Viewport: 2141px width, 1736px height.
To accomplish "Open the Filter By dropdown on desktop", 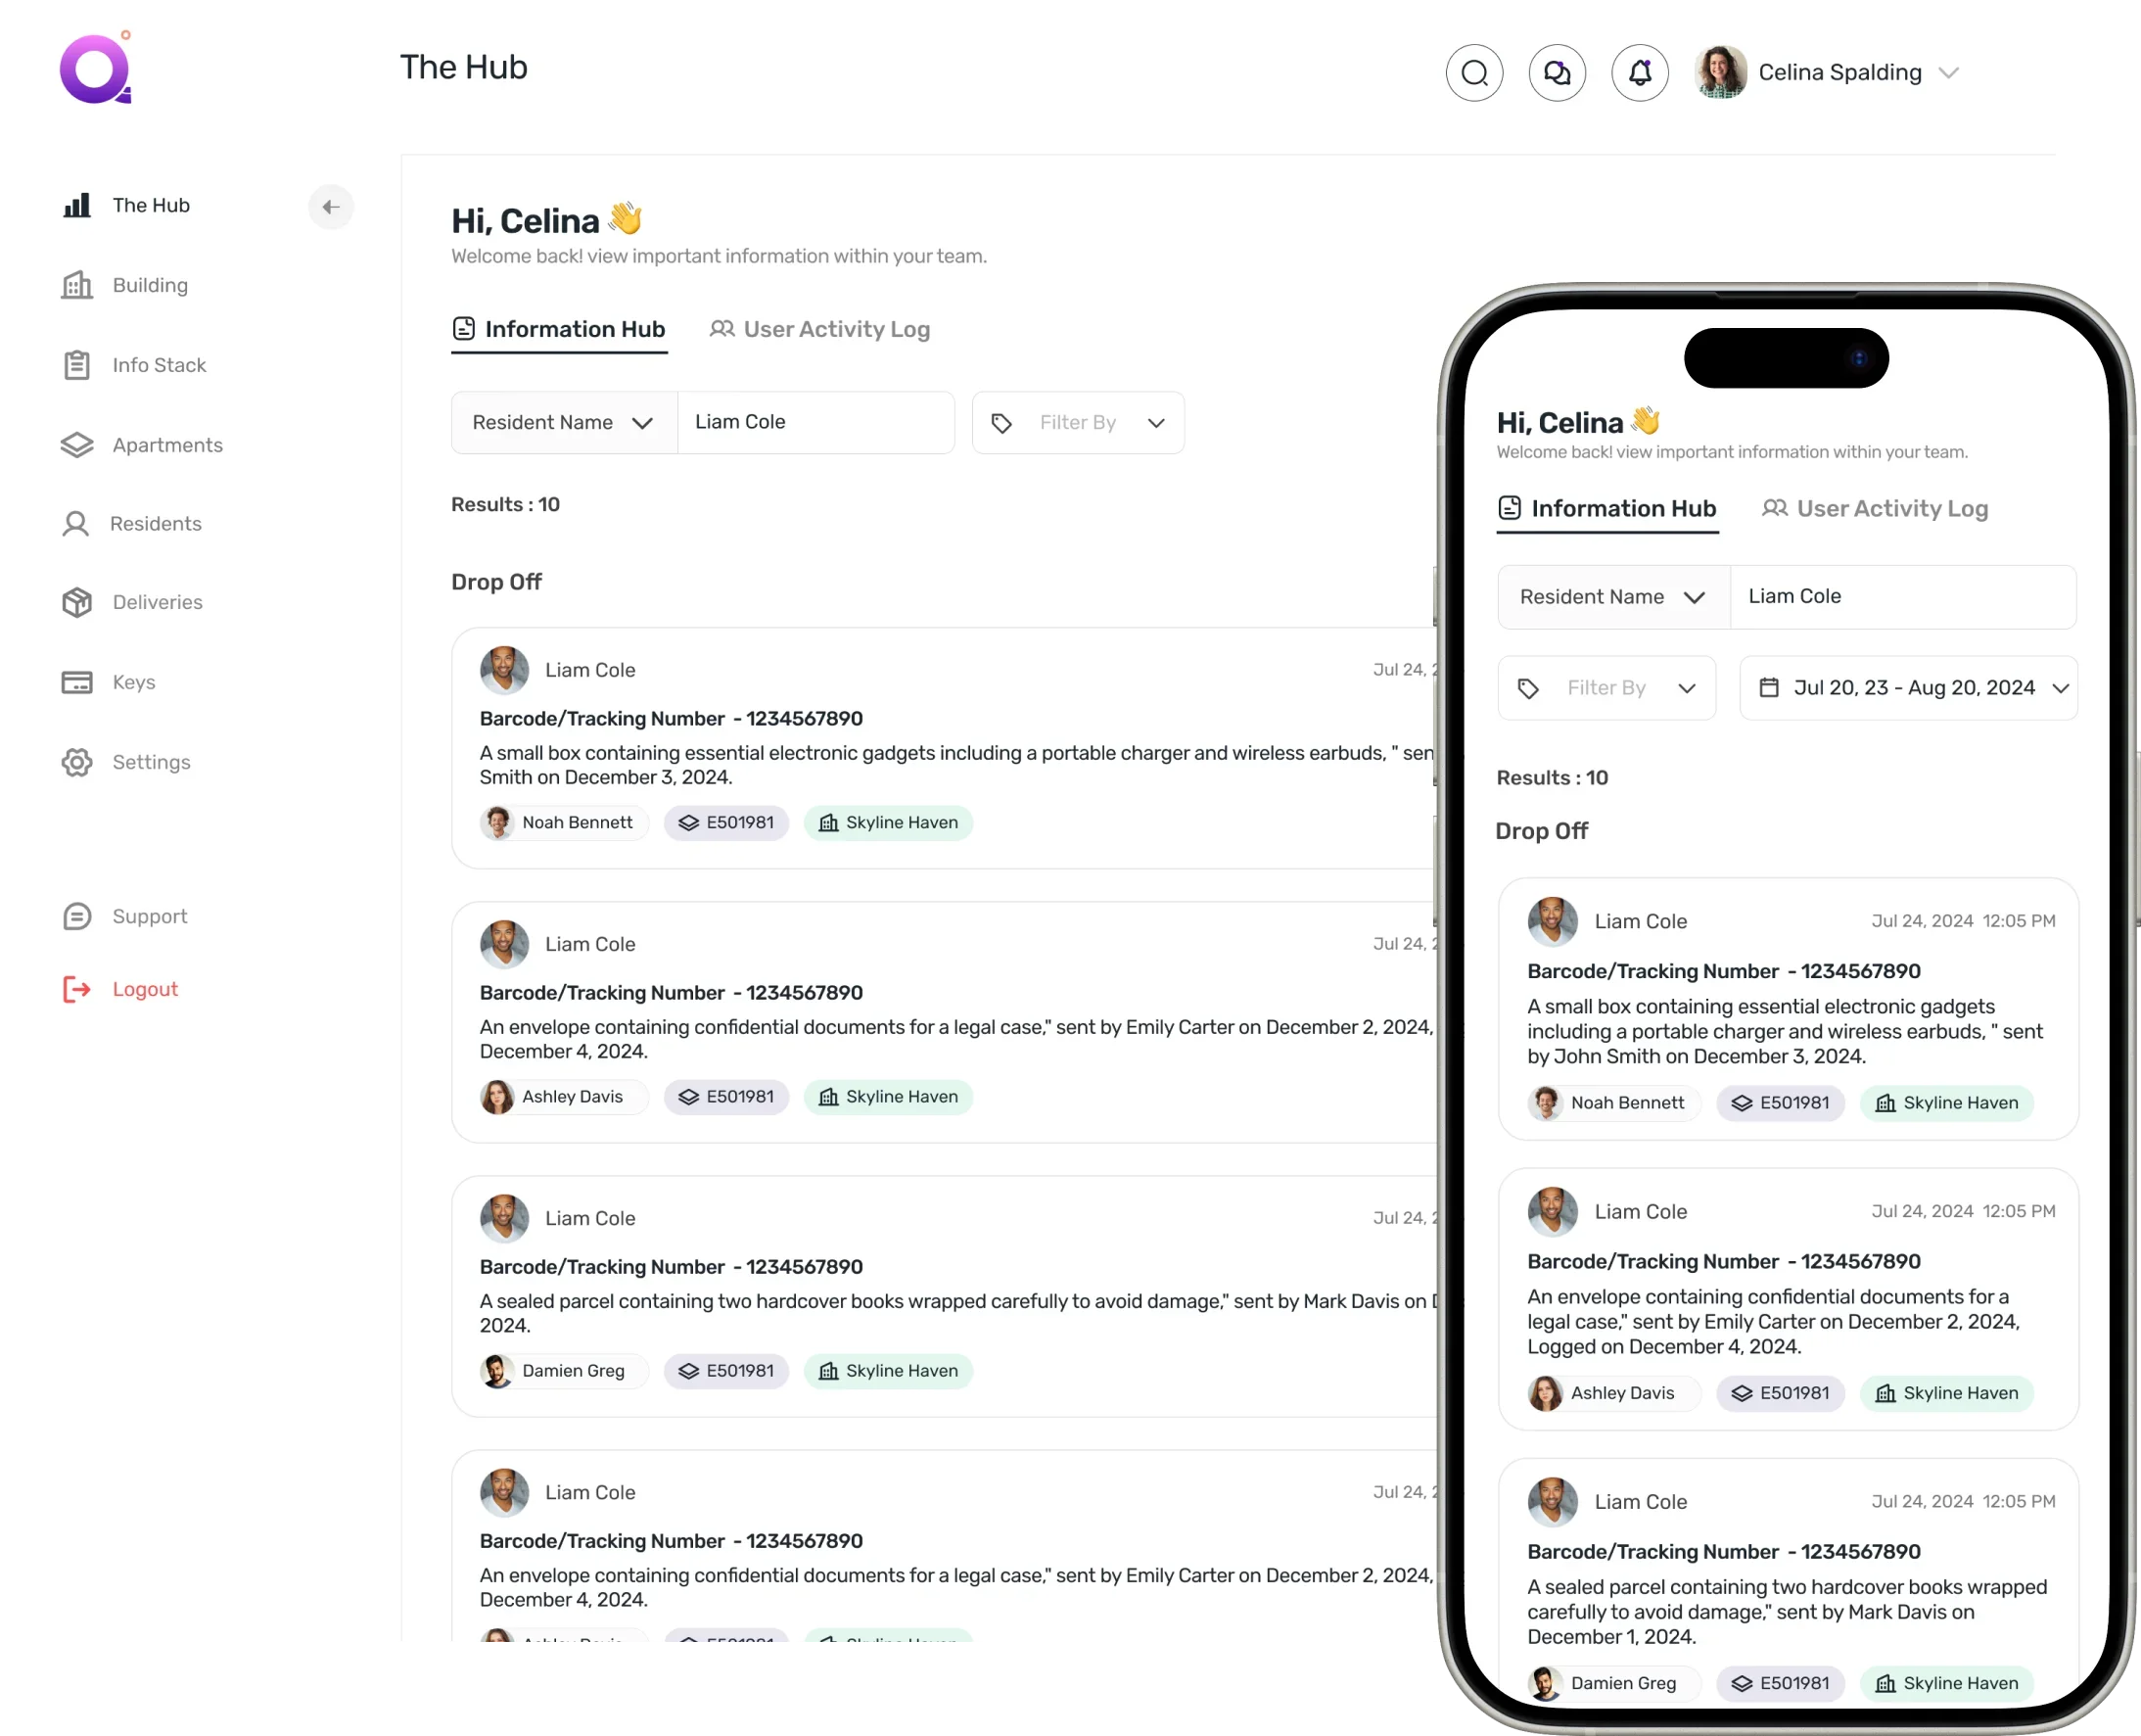I will click(1078, 423).
